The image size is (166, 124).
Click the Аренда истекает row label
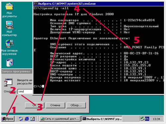(65, 80)
